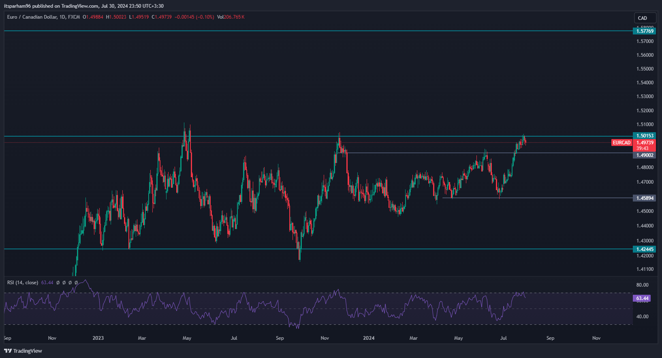Select the 1.50153 resistance level label
The image size is (662, 358).
point(645,136)
